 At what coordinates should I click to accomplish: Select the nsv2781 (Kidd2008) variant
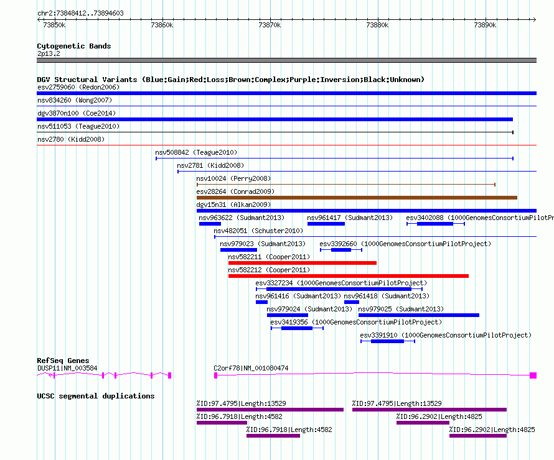pos(357,172)
